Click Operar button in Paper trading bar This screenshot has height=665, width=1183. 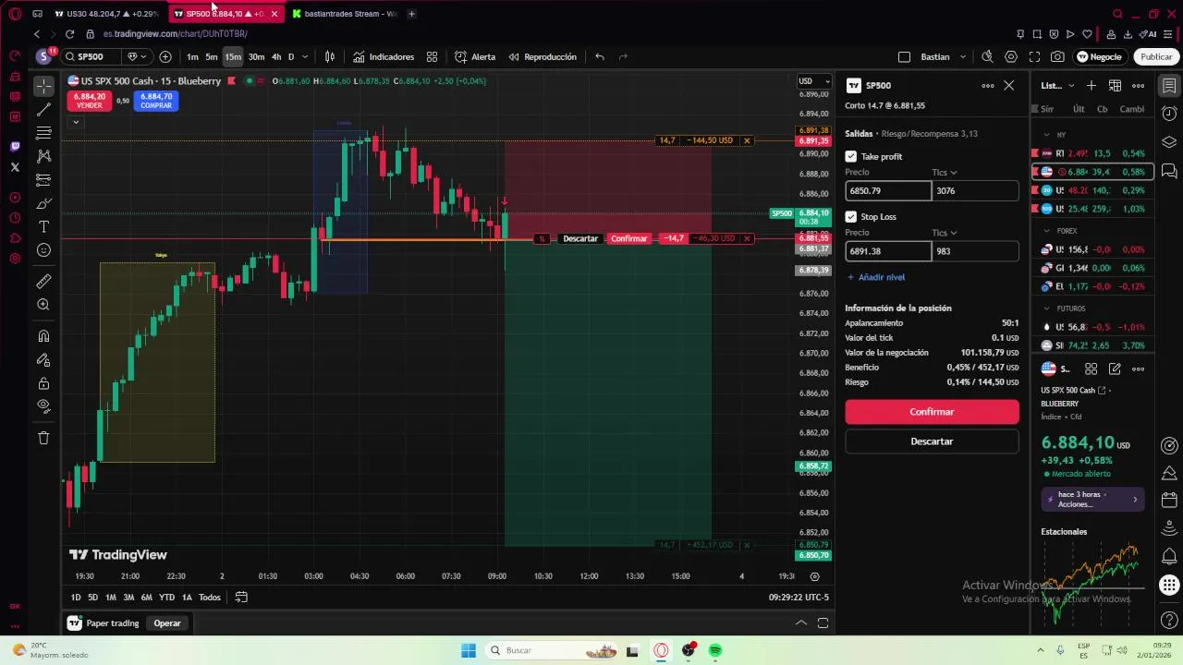(x=167, y=623)
